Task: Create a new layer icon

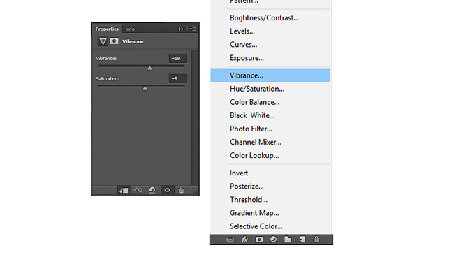Action: click(x=302, y=240)
